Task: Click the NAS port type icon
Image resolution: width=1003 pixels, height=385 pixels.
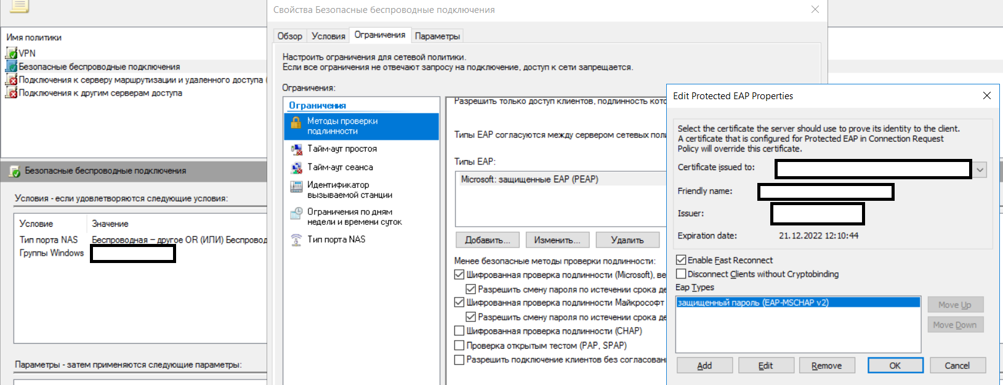Action: [296, 240]
